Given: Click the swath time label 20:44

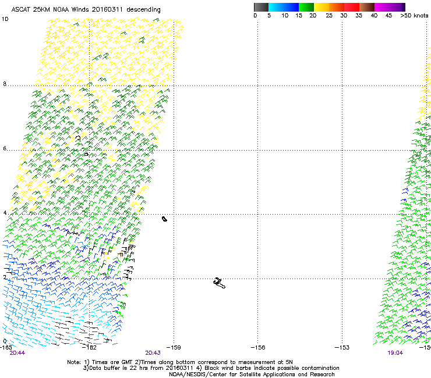Looking at the screenshot, I should point(17,353).
